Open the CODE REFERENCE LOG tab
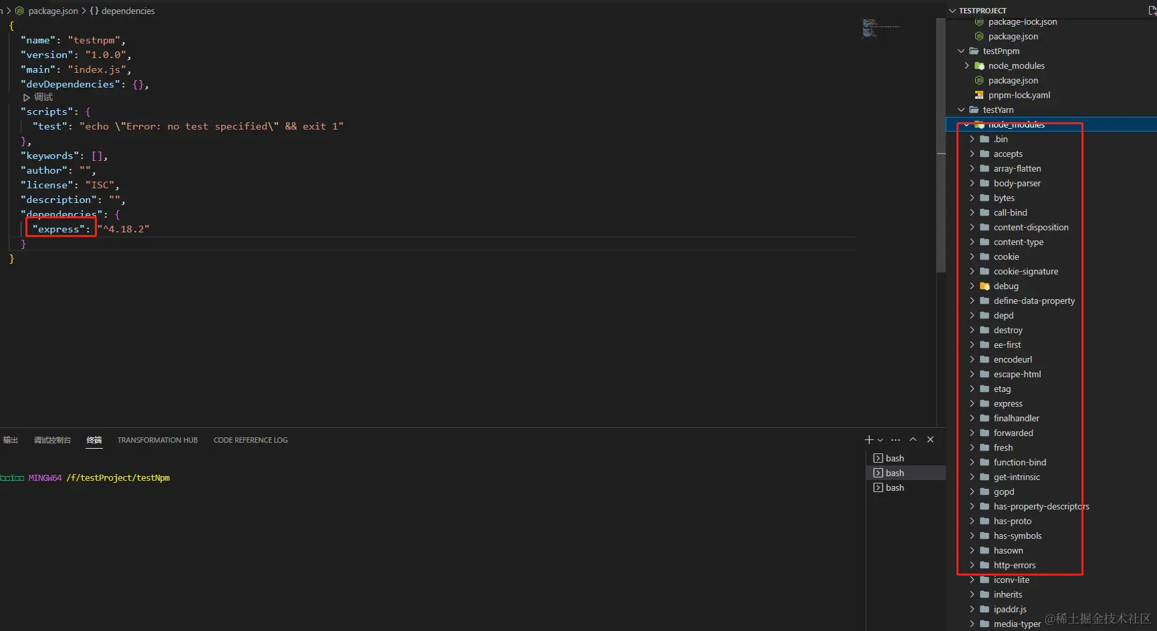This screenshot has width=1157, height=631. tap(251, 441)
